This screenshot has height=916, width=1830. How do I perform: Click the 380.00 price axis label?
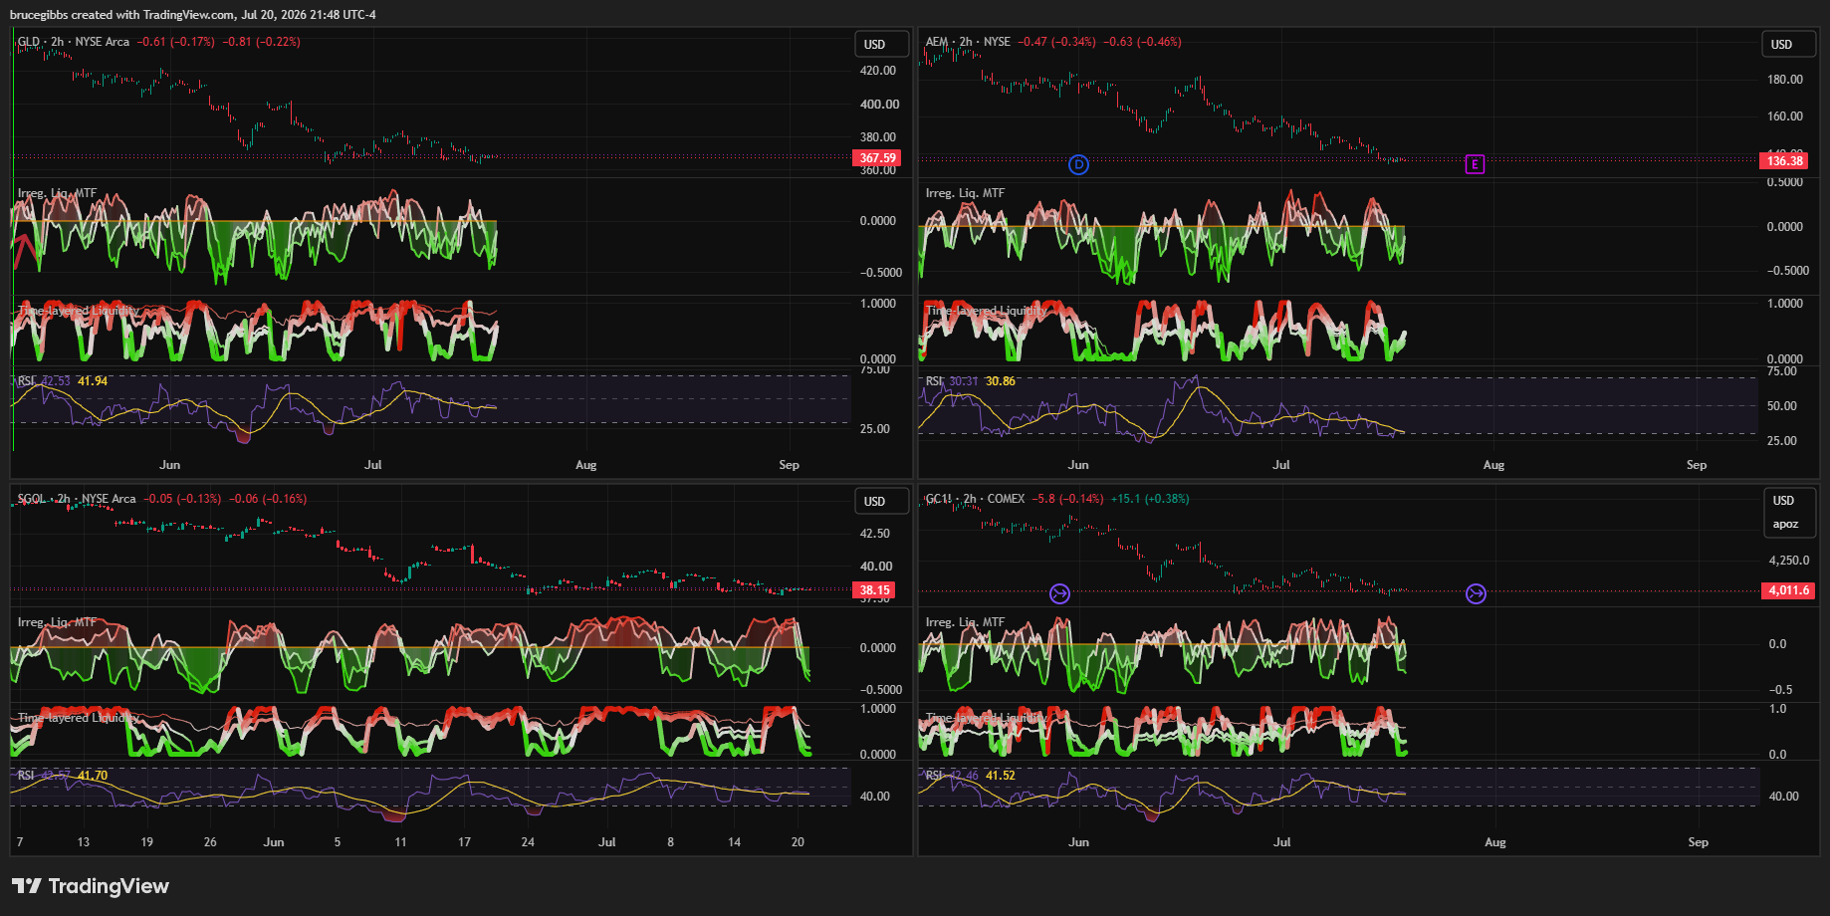point(878,137)
